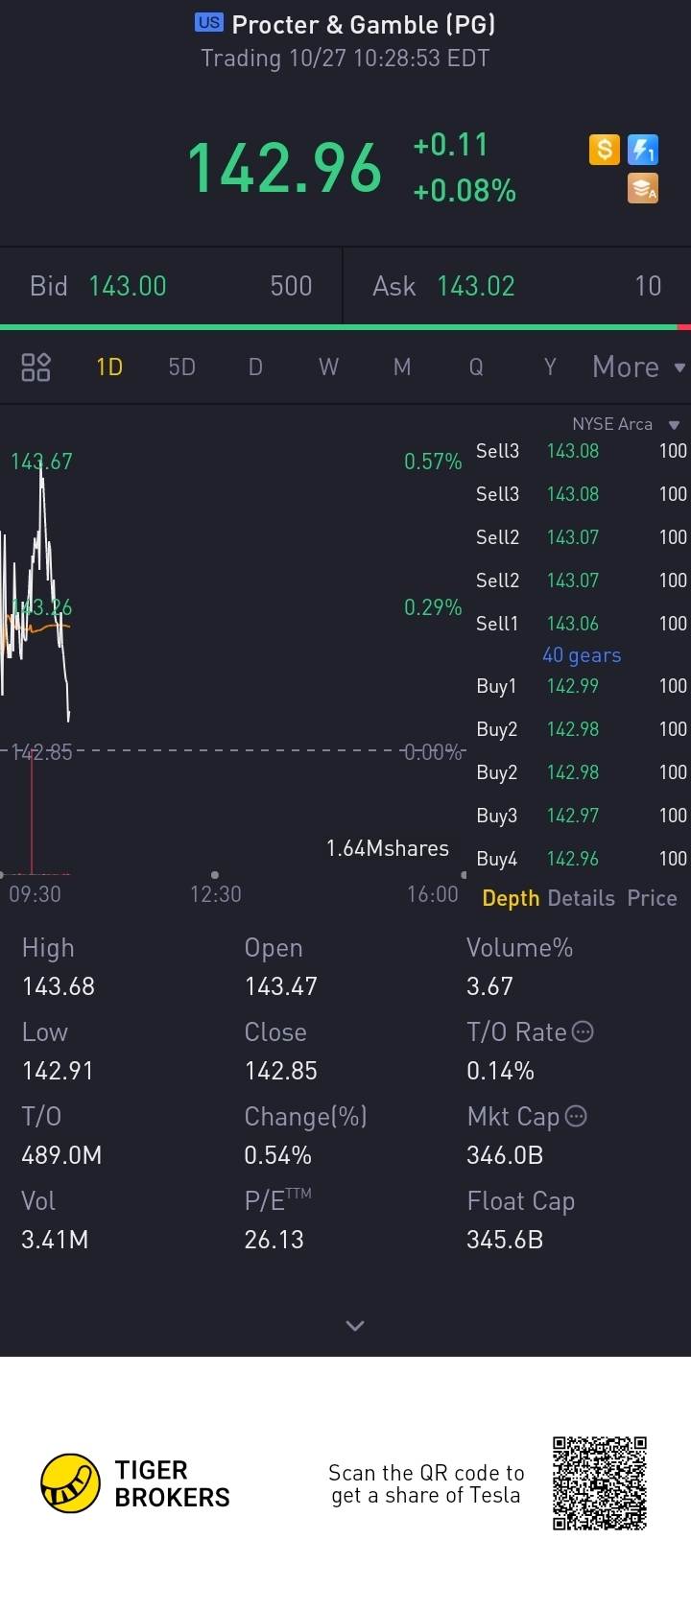Tap the last price 142.96
The image size is (691, 1611).
[x=285, y=168]
